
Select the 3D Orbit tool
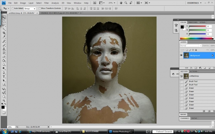click(x=4, y=93)
